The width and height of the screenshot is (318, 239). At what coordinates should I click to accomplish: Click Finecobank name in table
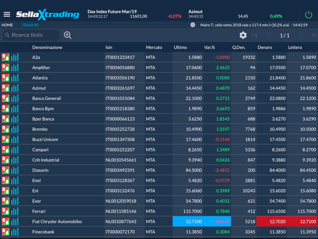click(43, 232)
